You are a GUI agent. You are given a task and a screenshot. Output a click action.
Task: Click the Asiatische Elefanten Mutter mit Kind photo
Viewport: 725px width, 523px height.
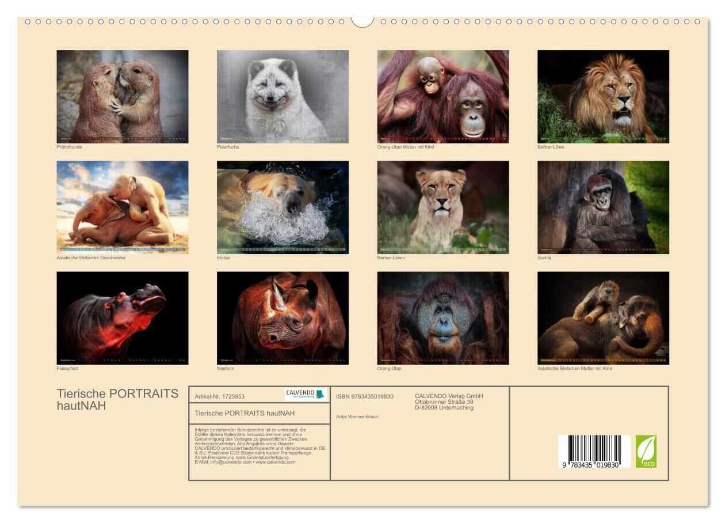(603, 318)
